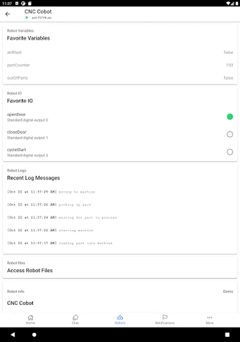Select the airBlast variable row
The width and height of the screenshot is (240, 342).
click(120, 52)
